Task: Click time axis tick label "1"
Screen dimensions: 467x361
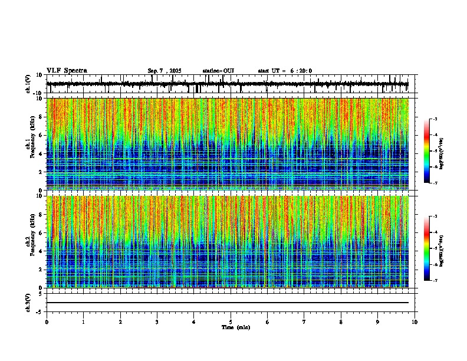Action: click(x=83, y=322)
